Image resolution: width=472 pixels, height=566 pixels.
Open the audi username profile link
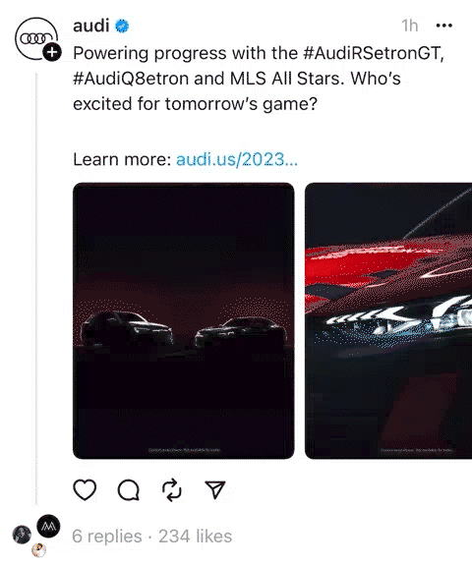click(91, 26)
